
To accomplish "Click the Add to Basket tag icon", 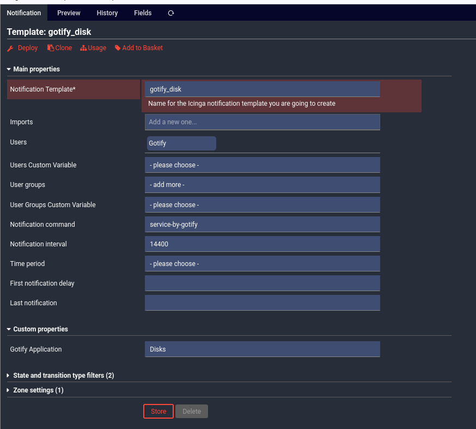I will tap(118, 48).
